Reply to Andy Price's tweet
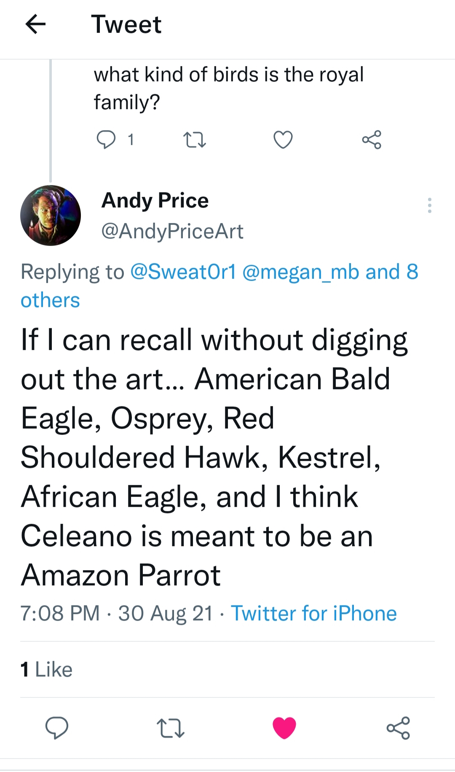Screen dimensions: 455x772 pyautogui.click(x=57, y=728)
